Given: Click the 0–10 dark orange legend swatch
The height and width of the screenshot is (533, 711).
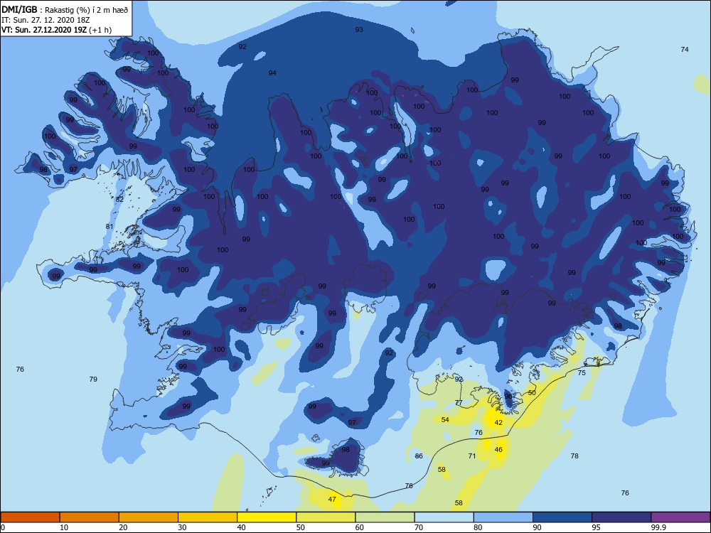Looking at the screenshot, I should pyautogui.click(x=30, y=517).
